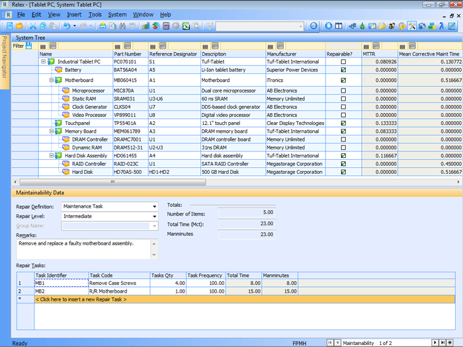
Task: Open Print Preview icon
Action: [x=112, y=26]
